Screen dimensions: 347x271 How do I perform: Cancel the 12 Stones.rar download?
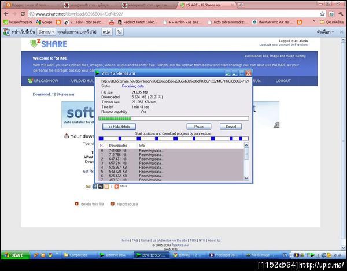pos(231,127)
